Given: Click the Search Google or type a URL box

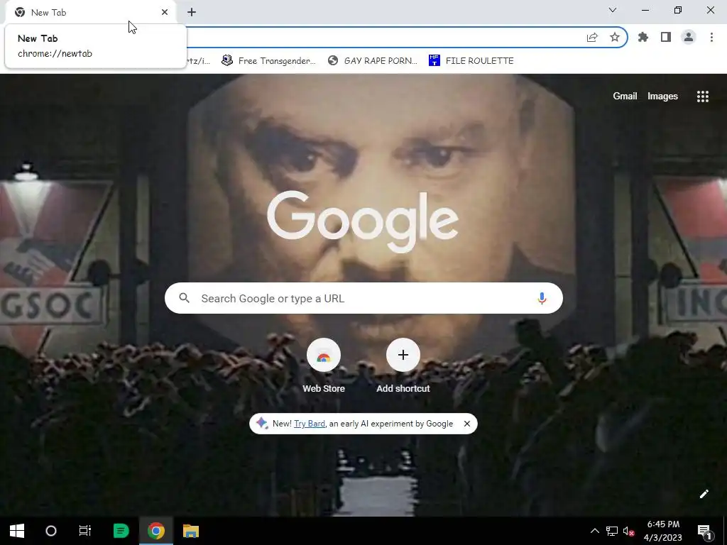Looking at the screenshot, I should [x=363, y=298].
